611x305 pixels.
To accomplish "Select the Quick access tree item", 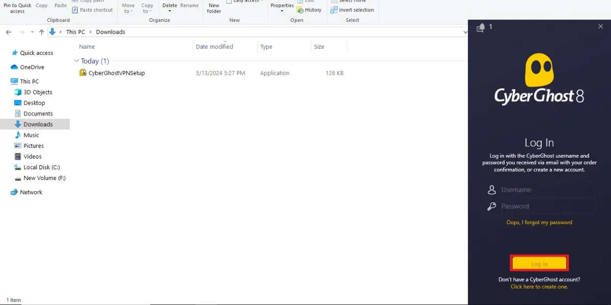I will click(36, 53).
